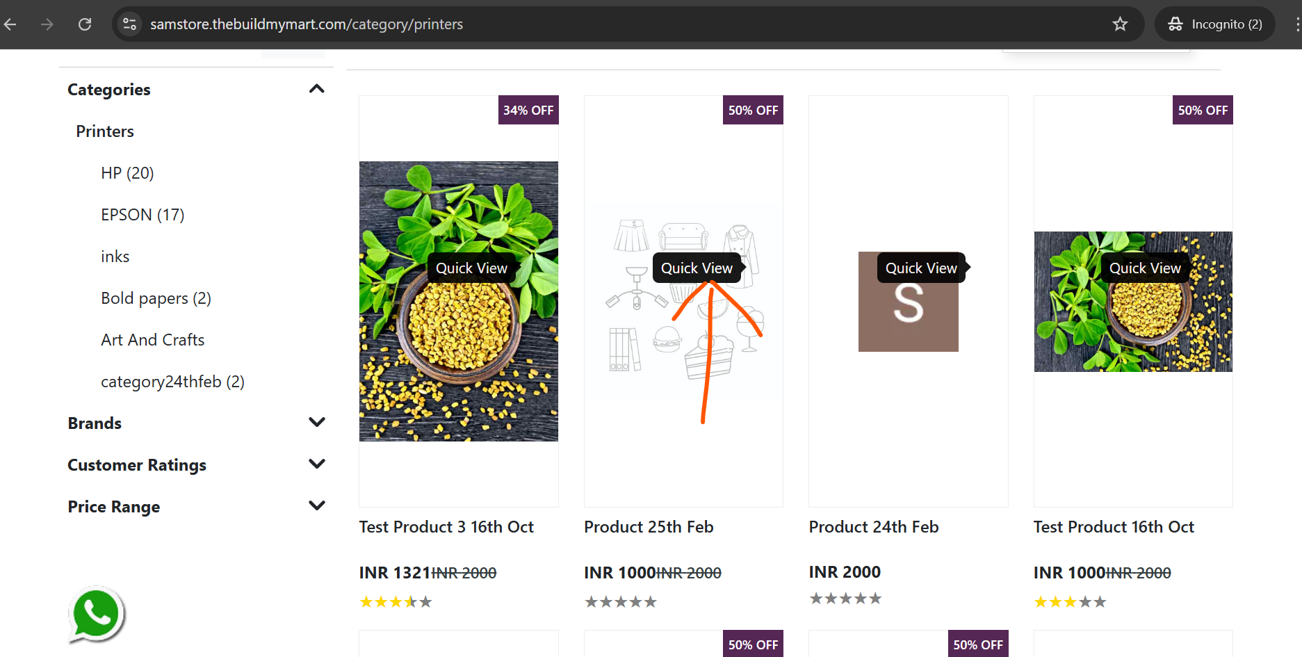The height and width of the screenshot is (657, 1302).
Task: Open the WhatsApp chat icon
Action: 97,615
